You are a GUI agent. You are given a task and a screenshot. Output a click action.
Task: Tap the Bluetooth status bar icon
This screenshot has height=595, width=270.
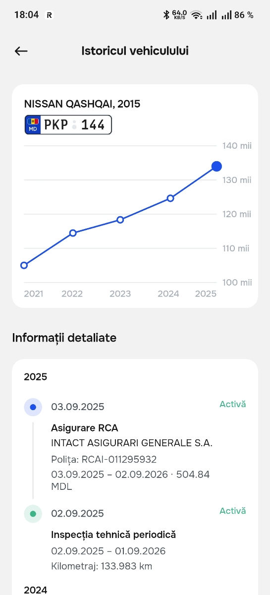(166, 15)
